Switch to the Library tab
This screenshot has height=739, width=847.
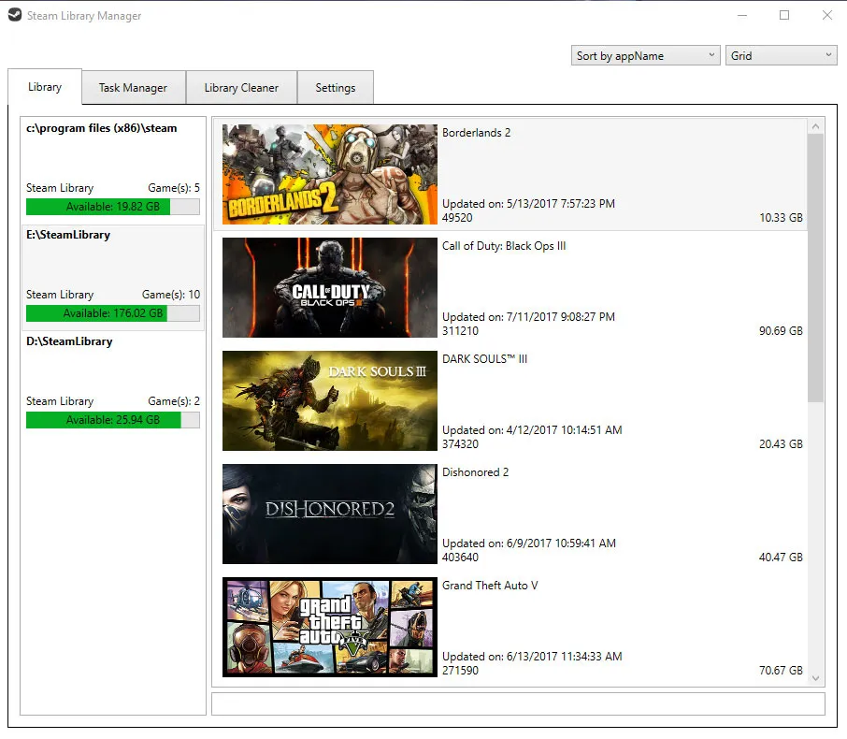pos(45,87)
